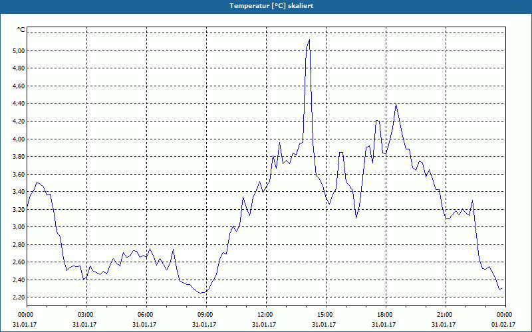The image size is (532, 332).
Task: Select the '3,60' y-axis label
Action: pos(19,174)
